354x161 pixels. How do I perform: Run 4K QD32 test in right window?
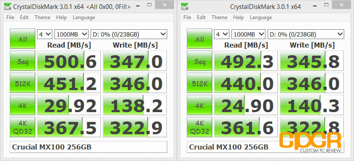pyautogui.click(x=200, y=127)
